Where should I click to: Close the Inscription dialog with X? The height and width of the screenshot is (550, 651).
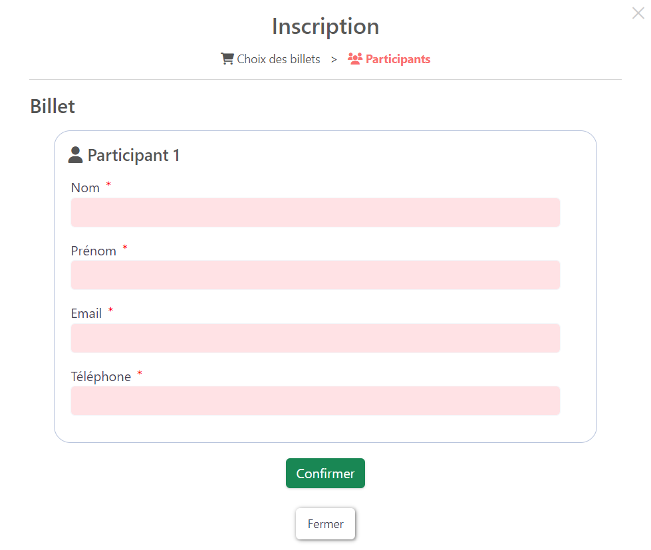(x=638, y=13)
